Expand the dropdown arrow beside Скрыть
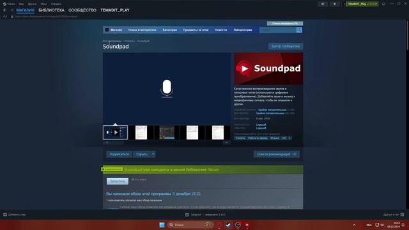 [x=153, y=154]
